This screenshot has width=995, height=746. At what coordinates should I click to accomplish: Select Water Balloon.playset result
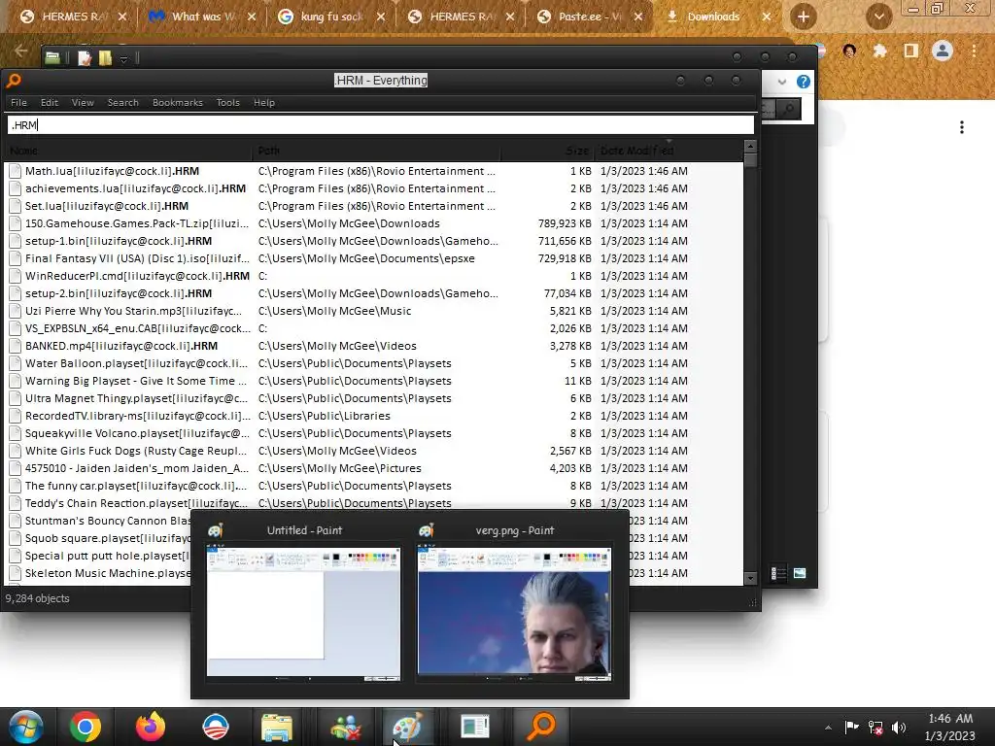tap(374, 363)
